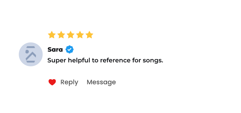Pick the fourth rating star
Image resolution: width=241 pixels, height=113 pixels.
pyautogui.click(x=80, y=35)
